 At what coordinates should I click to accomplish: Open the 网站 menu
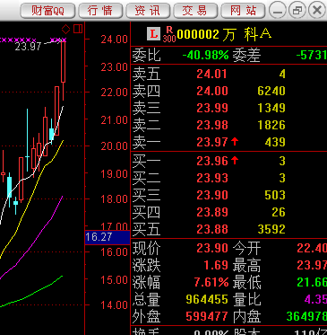(x=243, y=11)
